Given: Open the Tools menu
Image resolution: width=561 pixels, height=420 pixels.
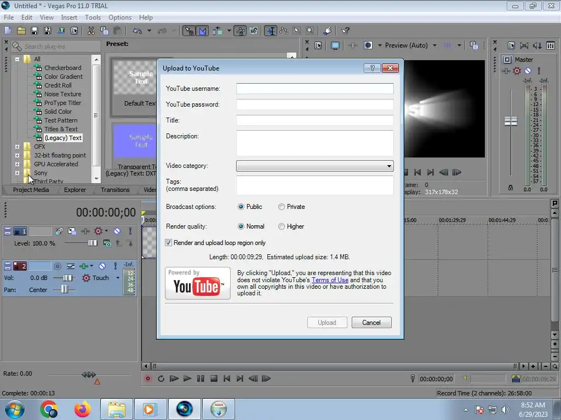Looking at the screenshot, I should pyautogui.click(x=93, y=17).
